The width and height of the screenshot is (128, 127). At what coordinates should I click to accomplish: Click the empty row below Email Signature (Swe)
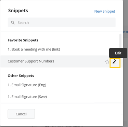(62, 104)
